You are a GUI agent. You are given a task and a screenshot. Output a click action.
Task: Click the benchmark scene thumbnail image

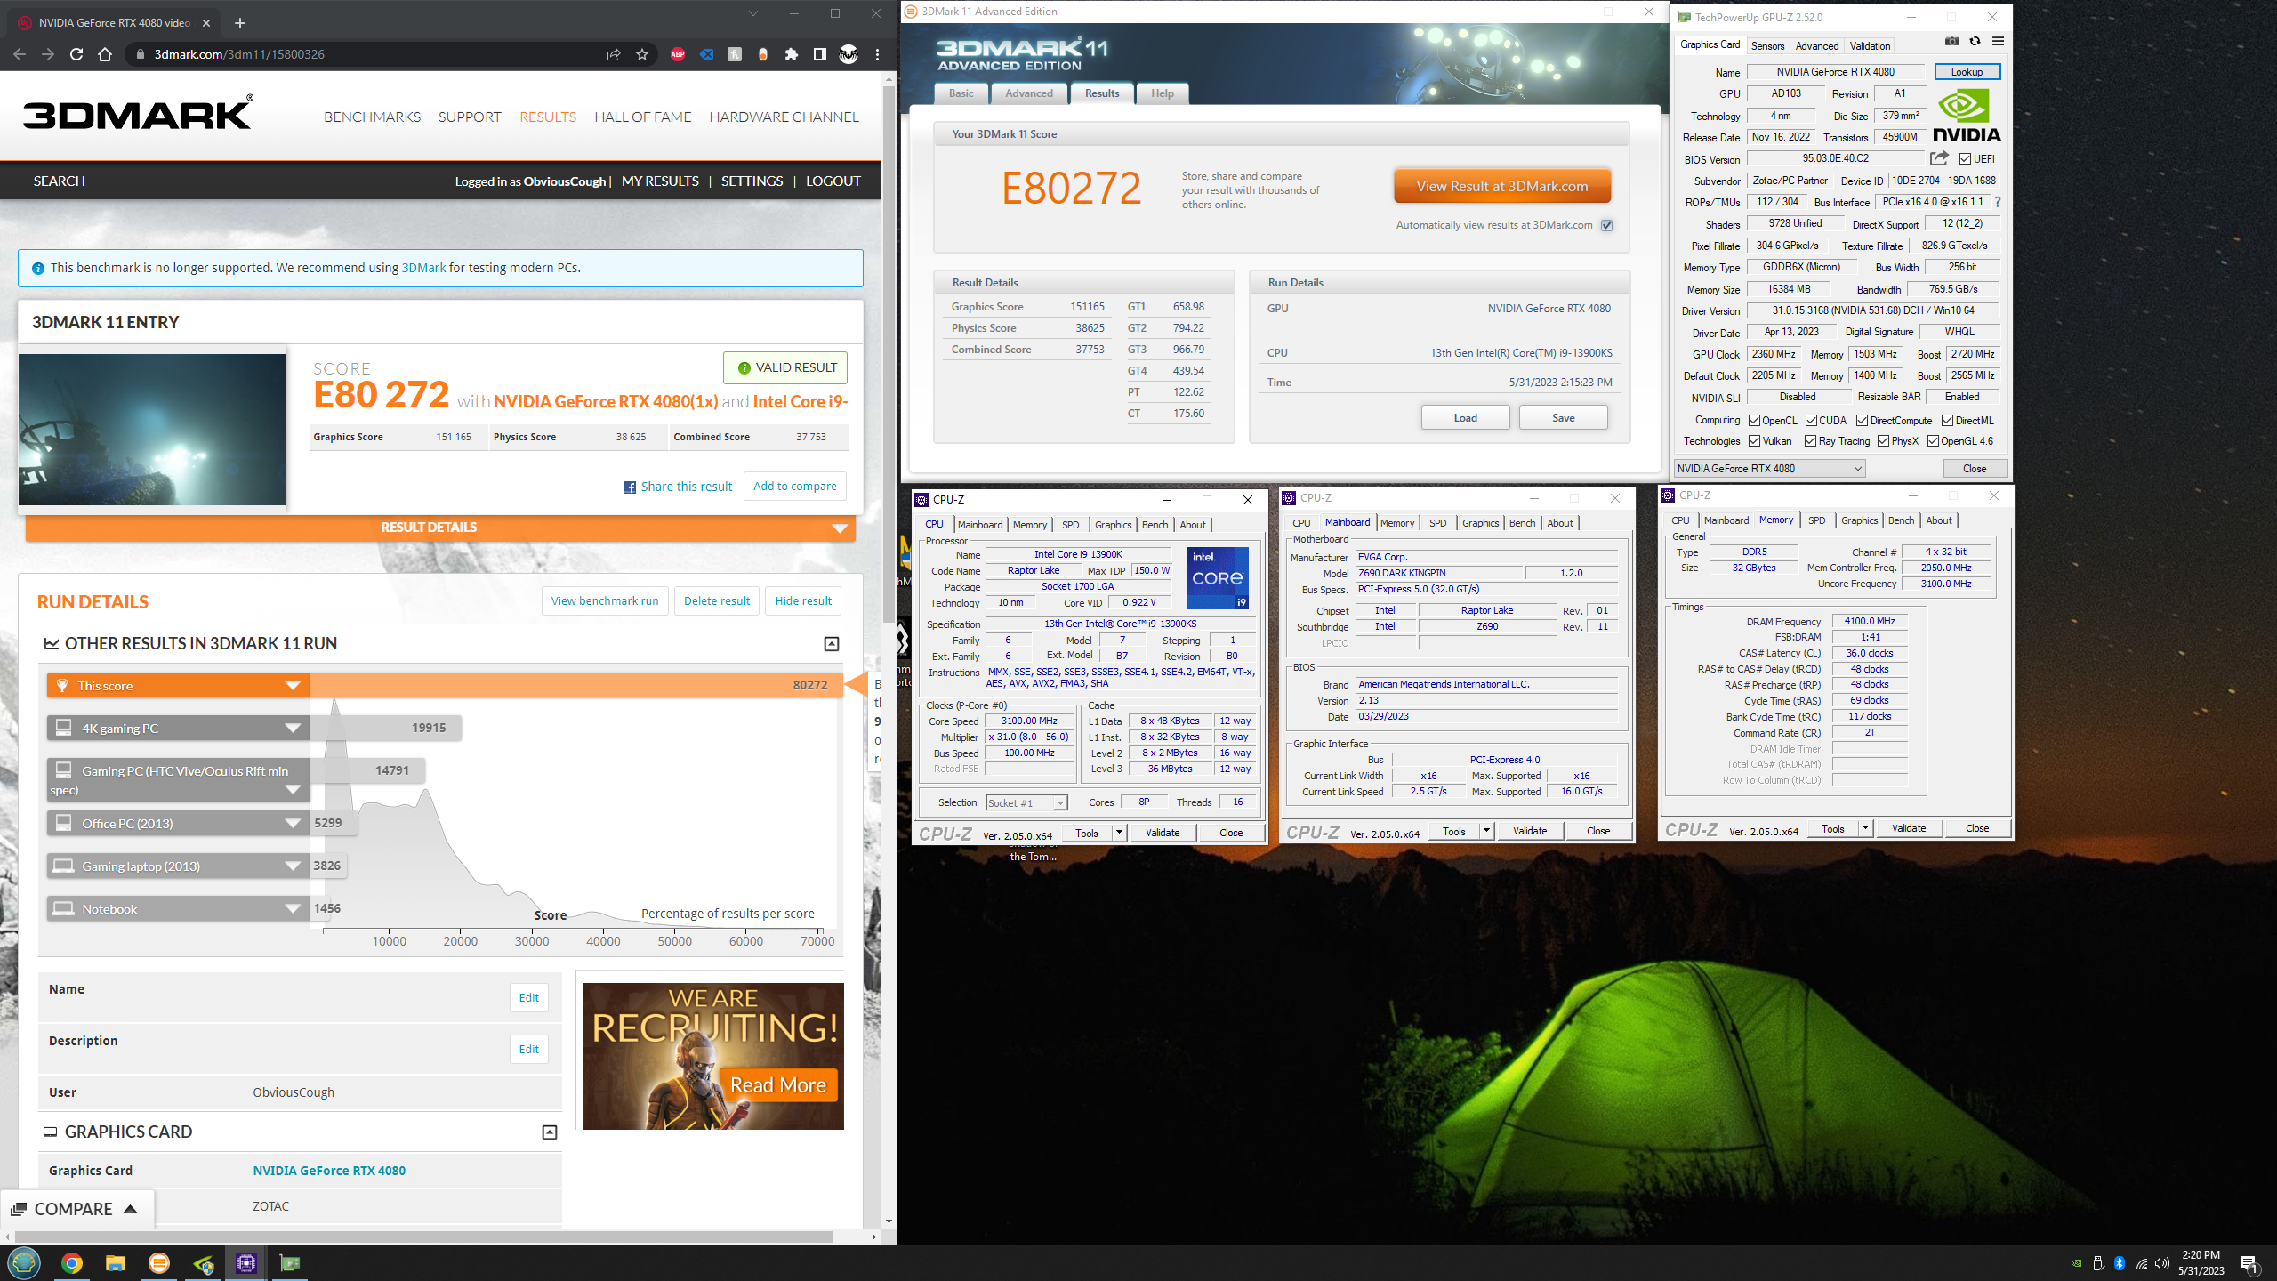coord(152,430)
